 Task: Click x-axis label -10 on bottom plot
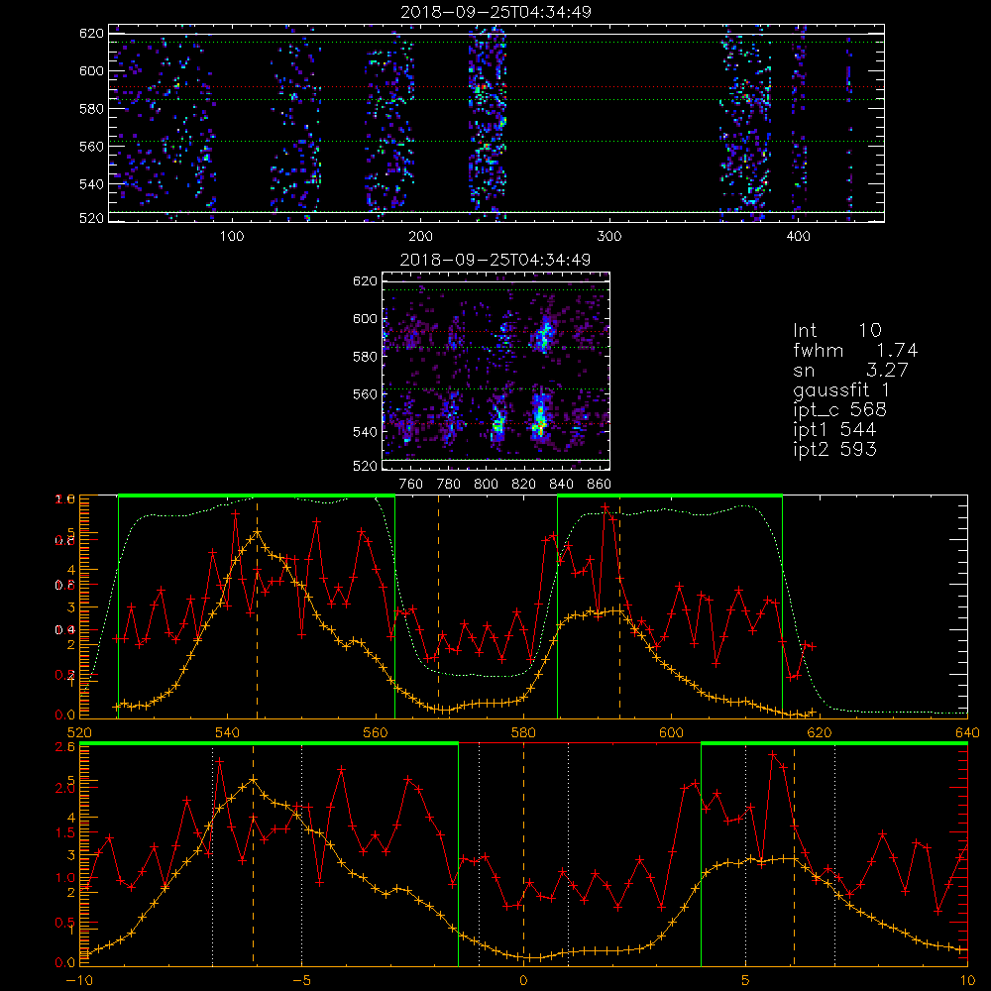[79, 981]
